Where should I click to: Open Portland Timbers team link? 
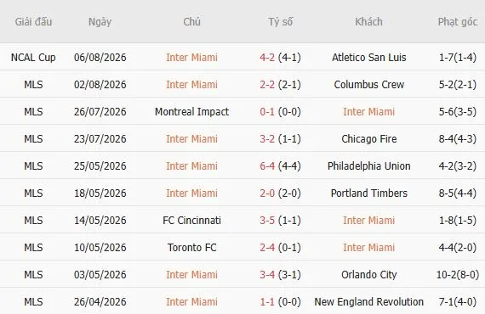369,193
